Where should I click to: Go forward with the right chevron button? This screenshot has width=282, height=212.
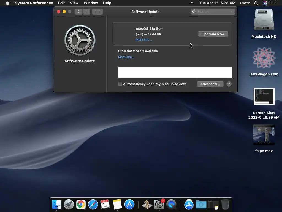click(x=86, y=12)
